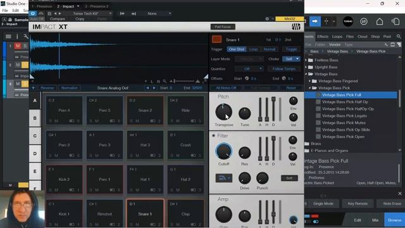Expand the Upright Bass folder
The image size is (405, 228).
[x=306, y=67]
